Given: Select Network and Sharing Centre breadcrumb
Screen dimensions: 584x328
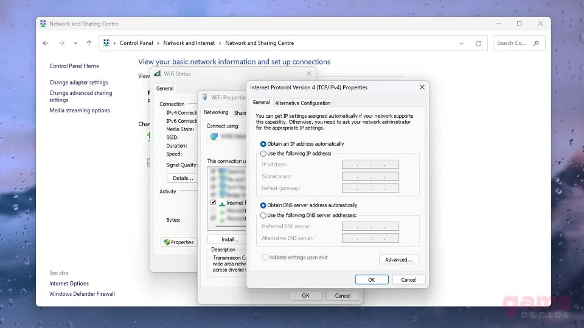Looking at the screenshot, I should (x=259, y=43).
